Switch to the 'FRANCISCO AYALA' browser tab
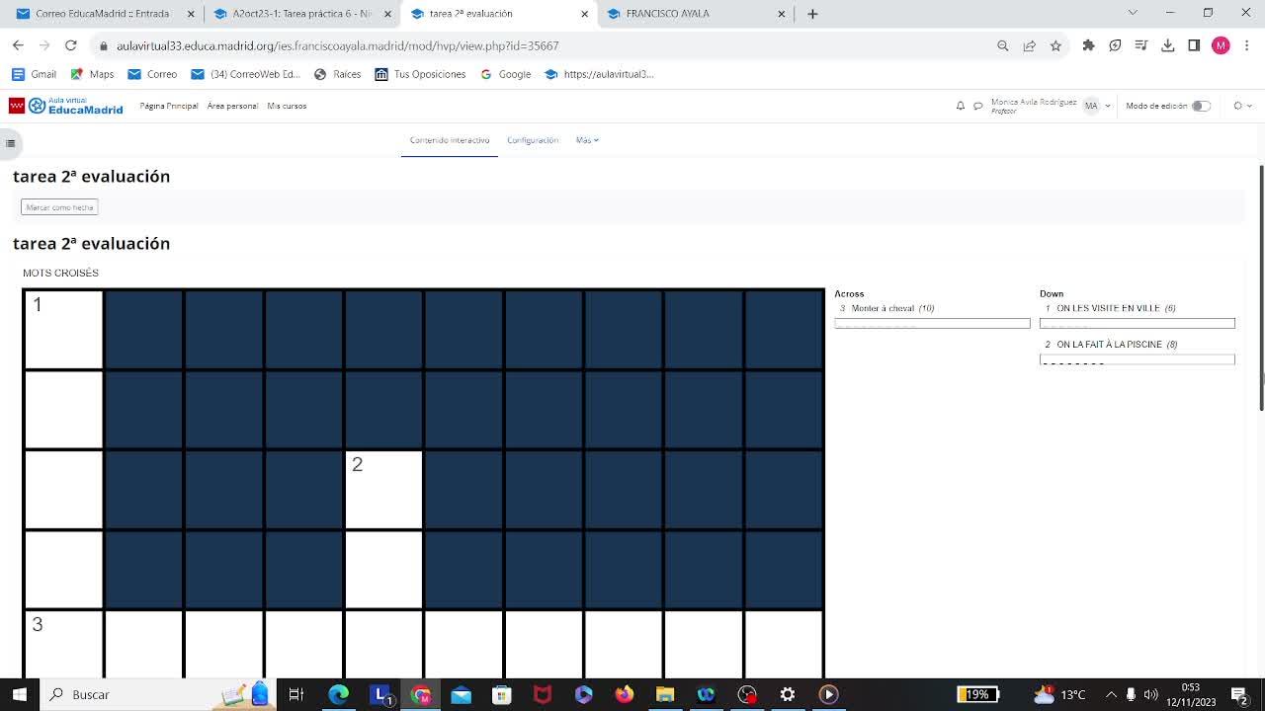Screen dimensions: 1265x711 click(x=697, y=14)
